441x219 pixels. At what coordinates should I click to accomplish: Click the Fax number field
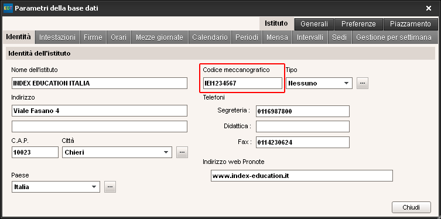303,142
